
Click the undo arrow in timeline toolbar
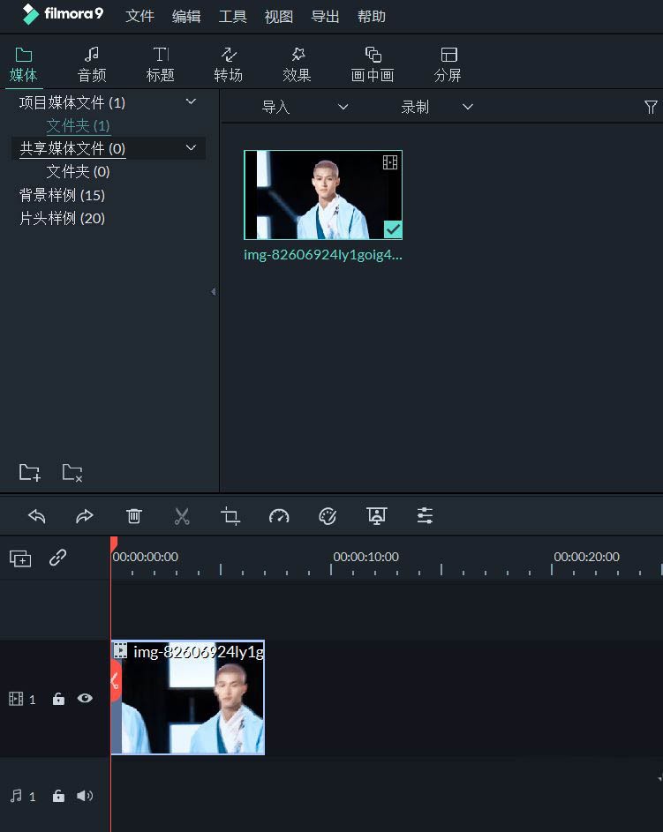[x=36, y=516]
